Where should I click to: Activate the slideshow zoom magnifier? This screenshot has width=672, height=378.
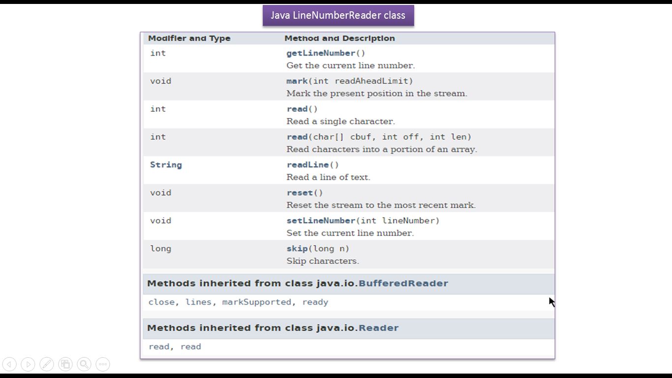coord(84,364)
